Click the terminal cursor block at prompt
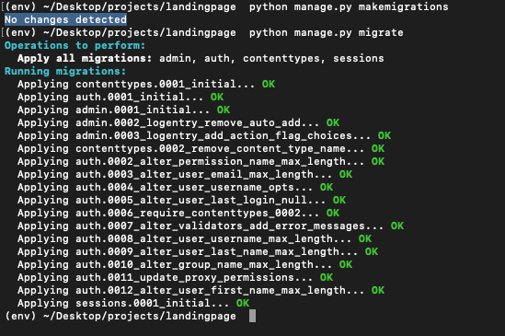505x336 pixels. coord(252,316)
